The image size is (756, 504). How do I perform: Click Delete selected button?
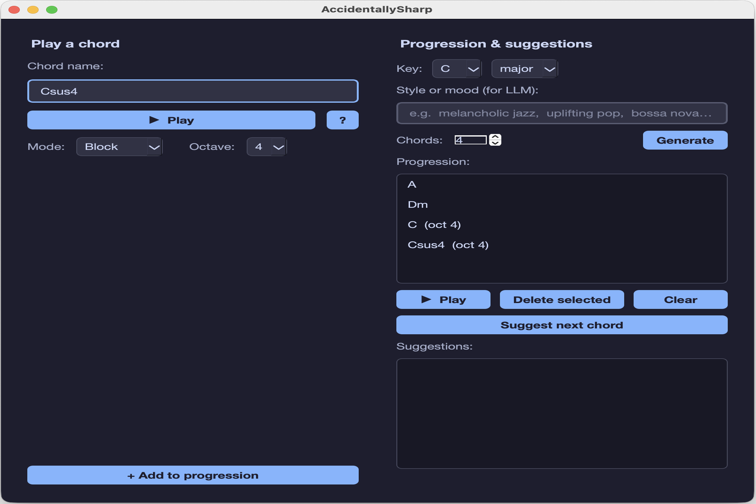click(x=562, y=300)
